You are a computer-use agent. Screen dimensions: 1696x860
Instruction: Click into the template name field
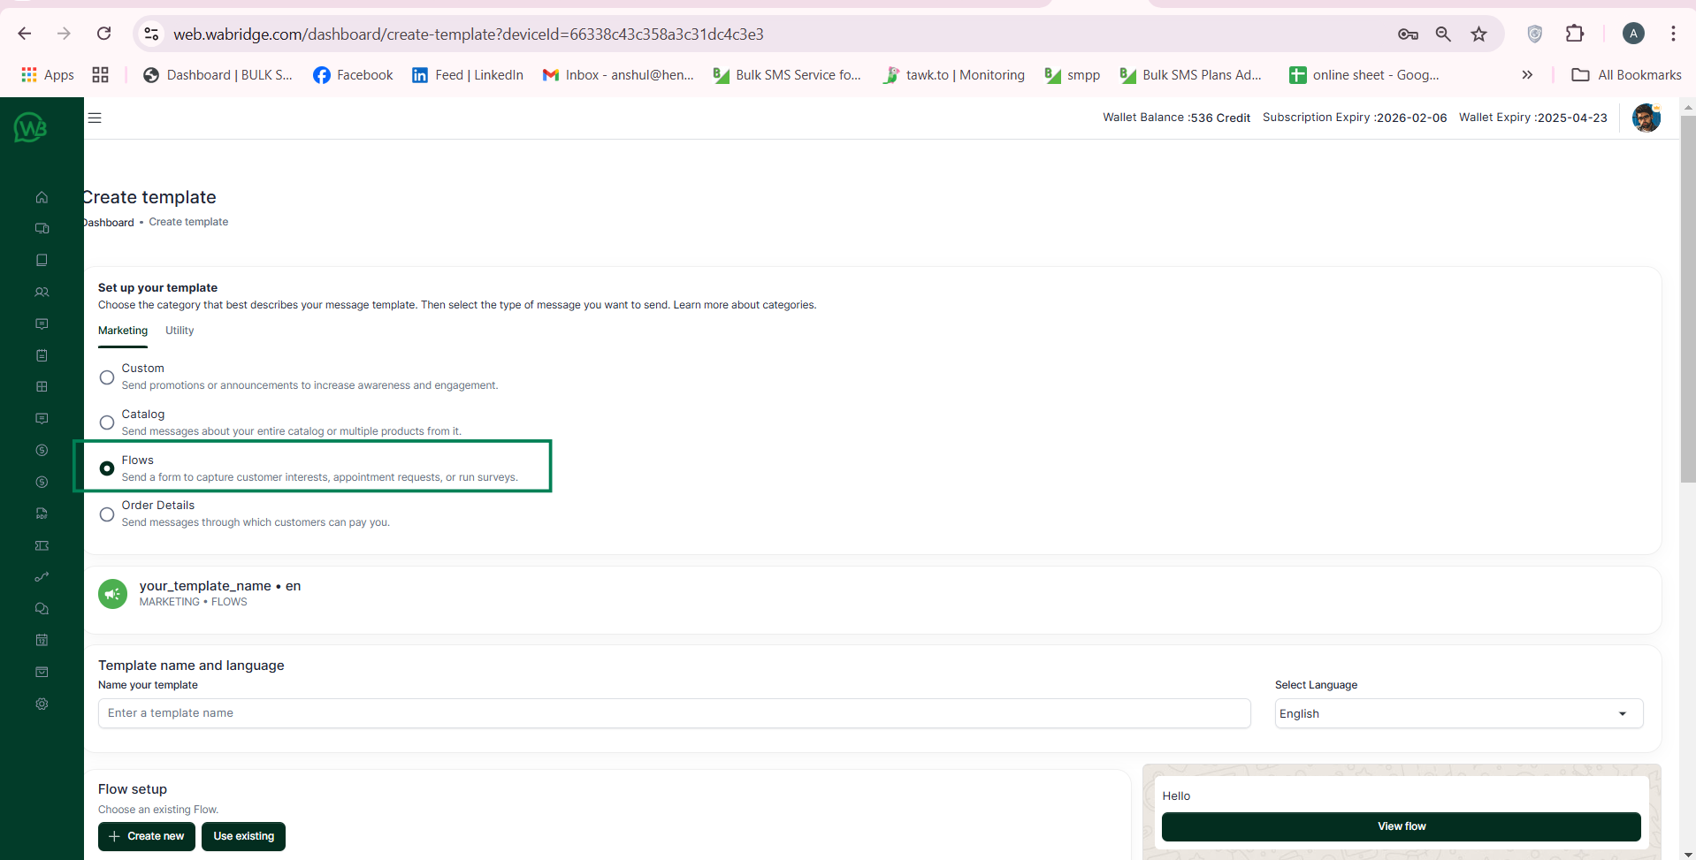pos(674,713)
